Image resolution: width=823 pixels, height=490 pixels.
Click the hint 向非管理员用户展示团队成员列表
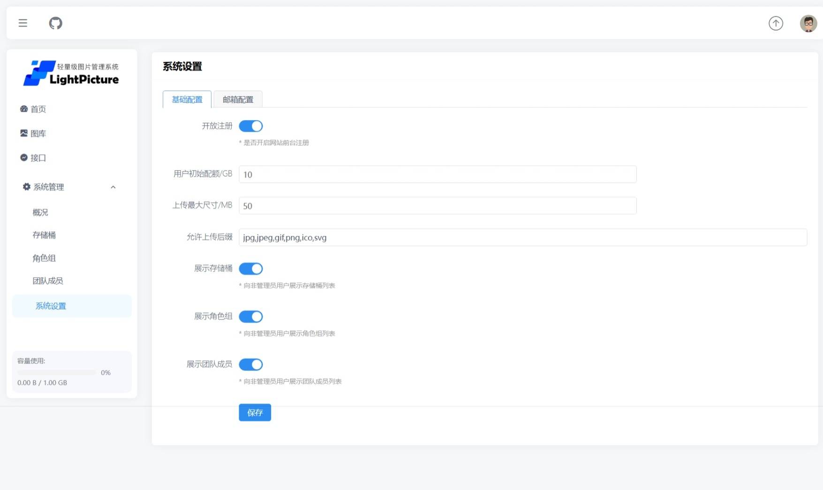tap(290, 381)
